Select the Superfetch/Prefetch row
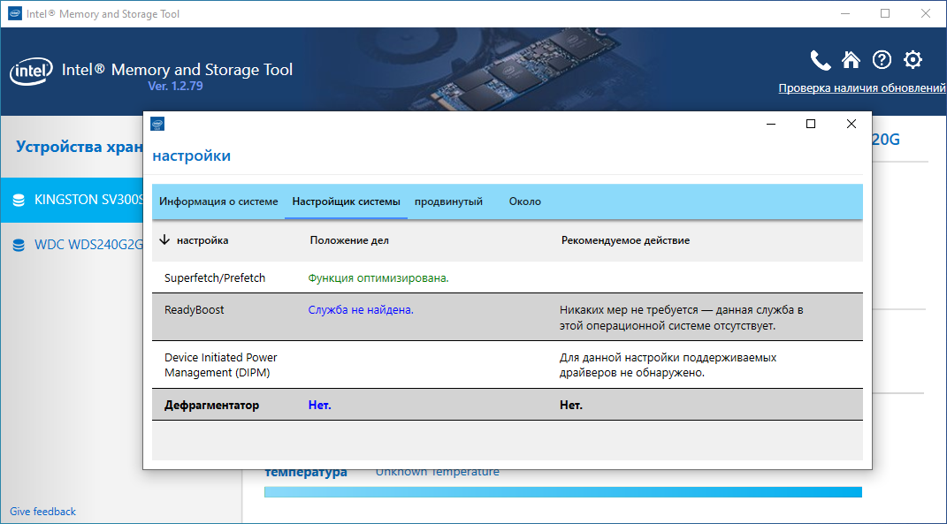Image resolution: width=947 pixels, height=524 pixels. pyautogui.click(x=508, y=277)
